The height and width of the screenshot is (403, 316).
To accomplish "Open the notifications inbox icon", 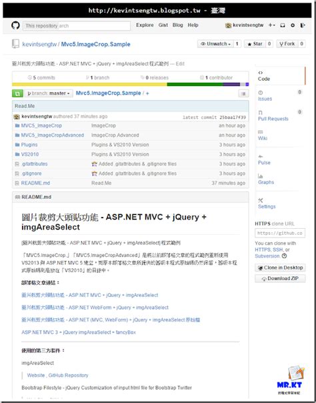I will 283,25.
